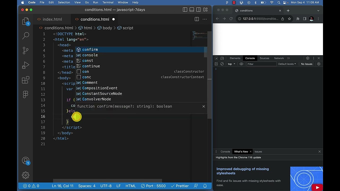
Task: Open macOS Spotlight search icon
Action: tap(279, 2)
